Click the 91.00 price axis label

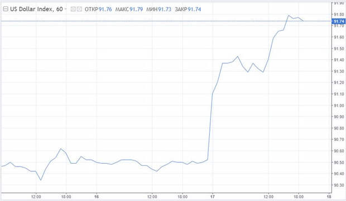click(339, 105)
